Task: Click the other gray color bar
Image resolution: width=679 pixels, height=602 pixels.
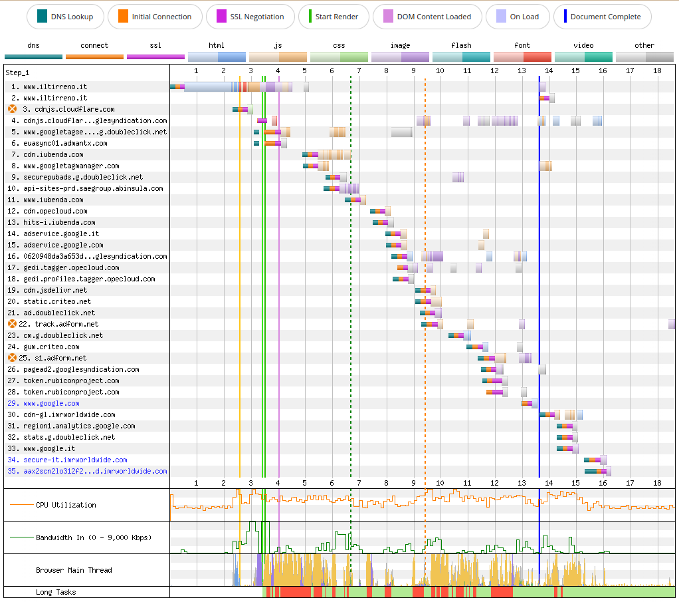Action: pos(644,57)
